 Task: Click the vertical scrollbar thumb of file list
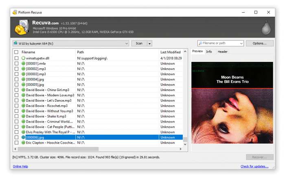(185, 139)
